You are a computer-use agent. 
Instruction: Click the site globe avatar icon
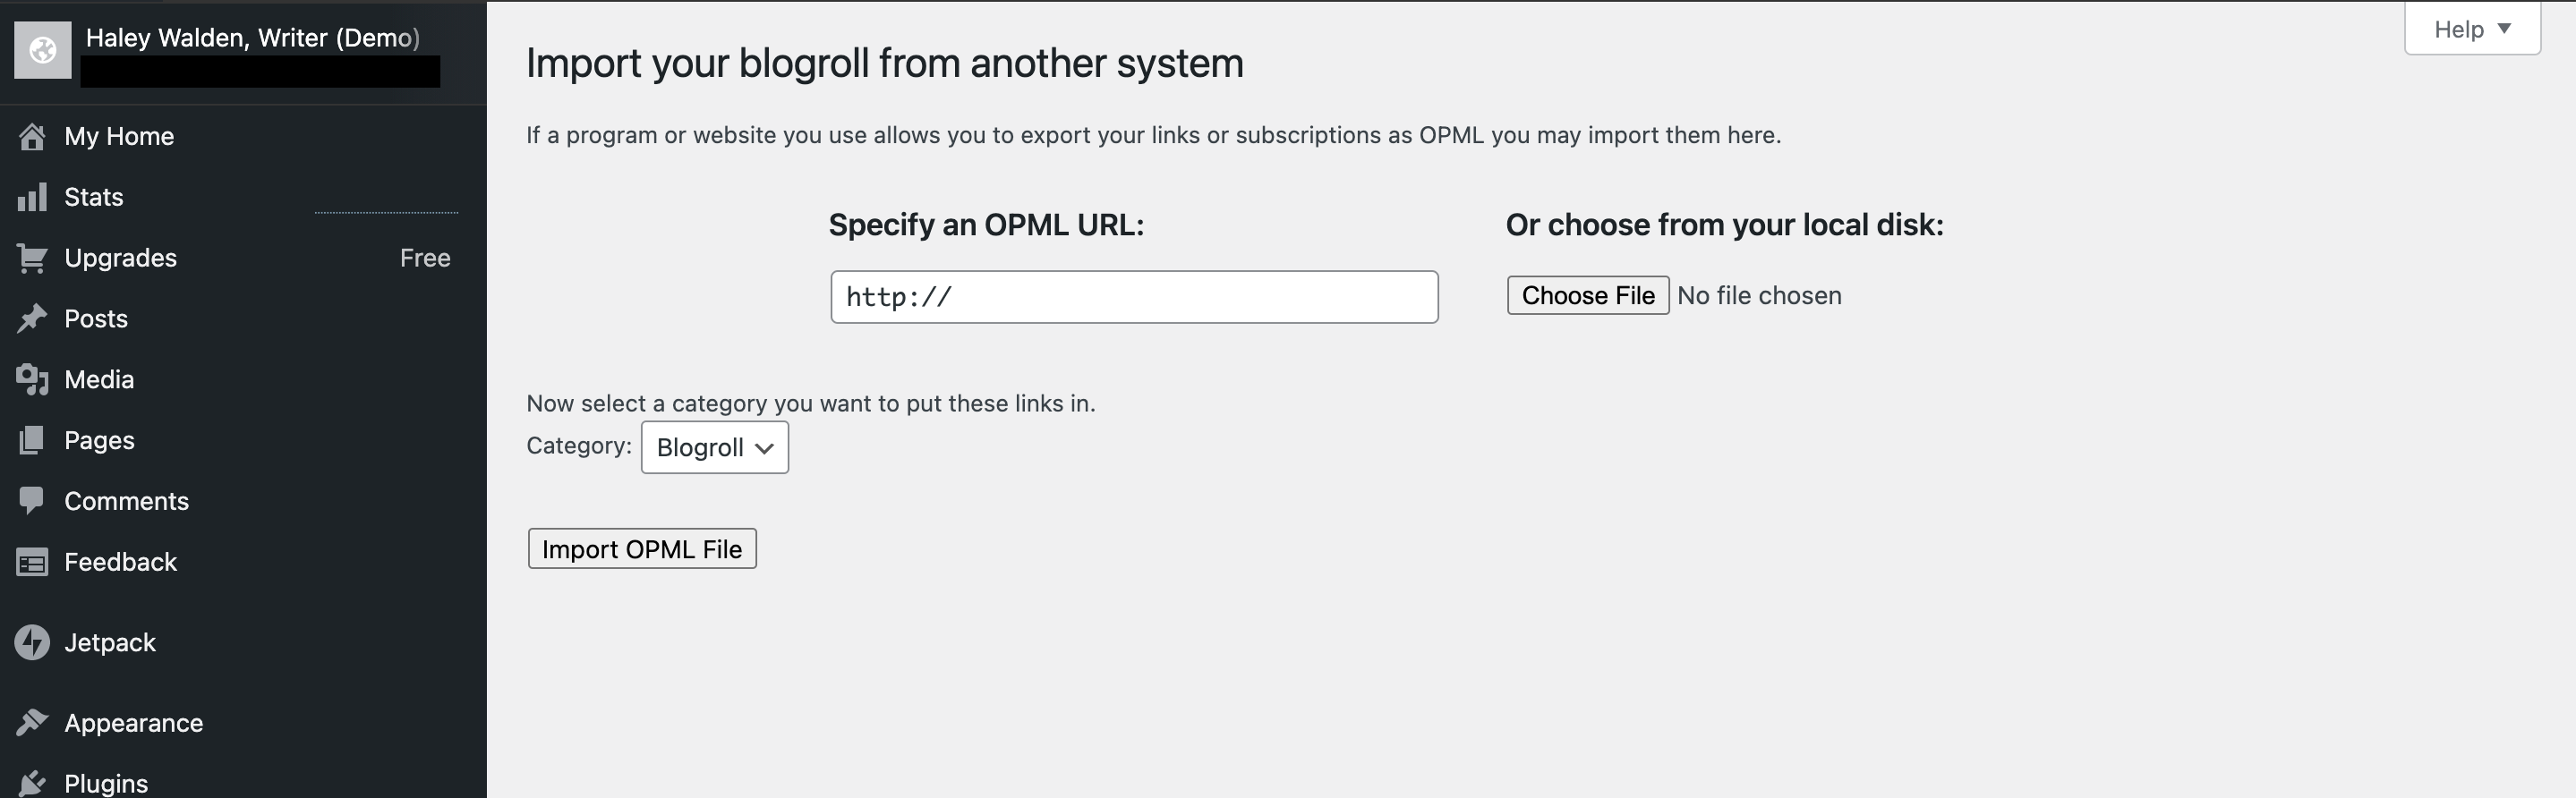coord(43,50)
